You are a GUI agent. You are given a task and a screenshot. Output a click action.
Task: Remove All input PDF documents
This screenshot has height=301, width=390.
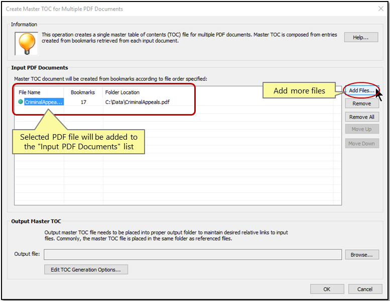[361, 117]
